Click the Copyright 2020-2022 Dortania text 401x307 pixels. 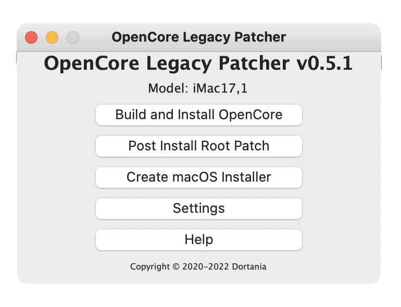198,266
